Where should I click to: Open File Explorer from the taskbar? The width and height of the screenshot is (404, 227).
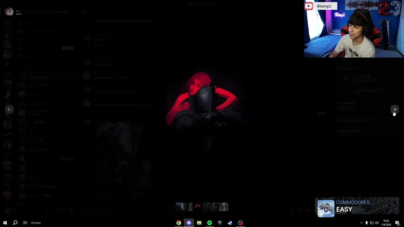pos(199,223)
